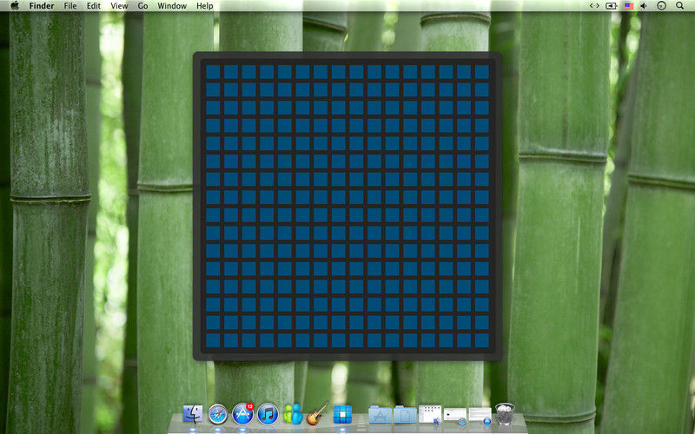Open the Documents folder stack in dock
This screenshot has height=434, width=695.
[405, 415]
